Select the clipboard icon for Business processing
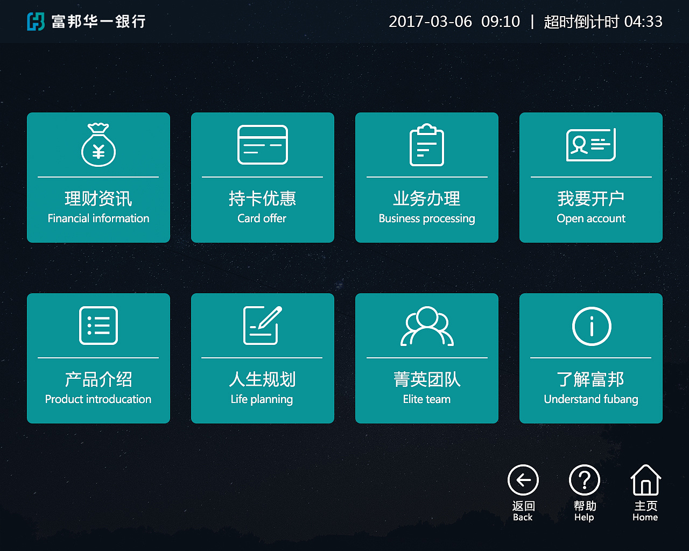The height and width of the screenshot is (551, 689). click(x=427, y=145)
